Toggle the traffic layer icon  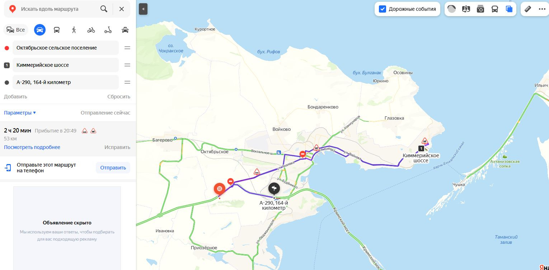tap(452, 9)
